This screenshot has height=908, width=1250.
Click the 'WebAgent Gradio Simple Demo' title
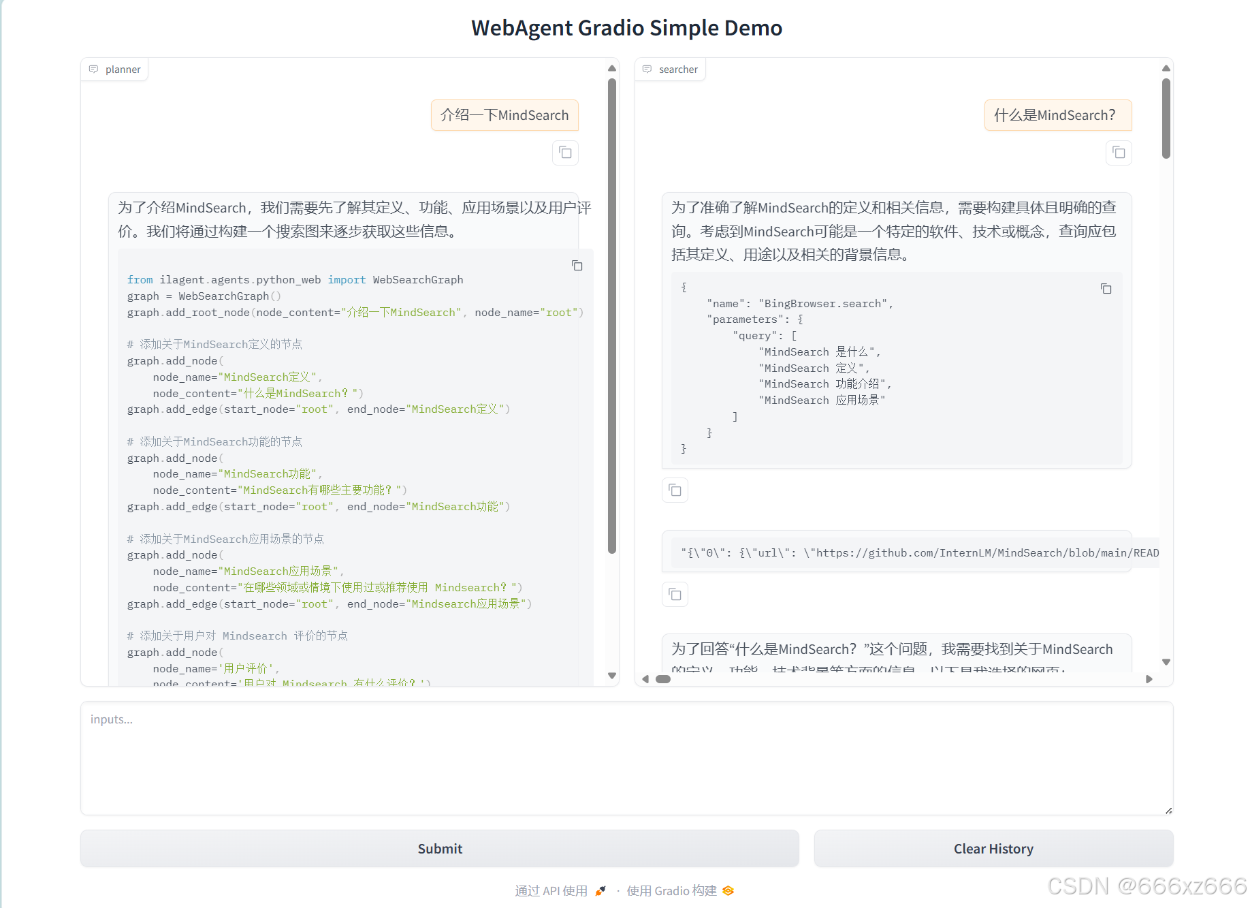pos(626,28)
